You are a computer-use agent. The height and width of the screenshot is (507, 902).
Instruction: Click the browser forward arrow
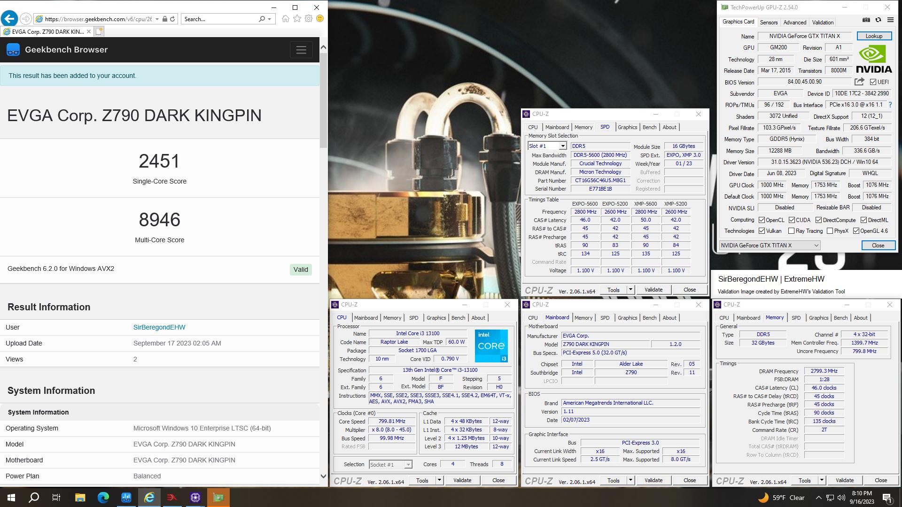[26, 19]
